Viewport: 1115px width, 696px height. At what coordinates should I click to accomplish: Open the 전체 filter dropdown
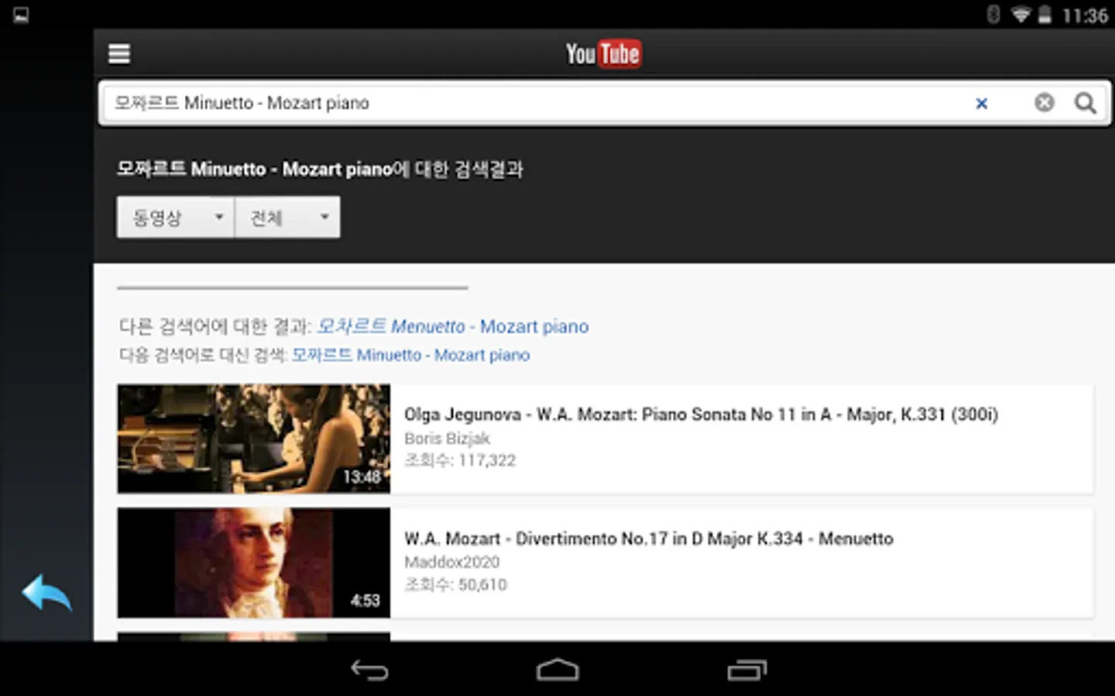coord(287,217)
